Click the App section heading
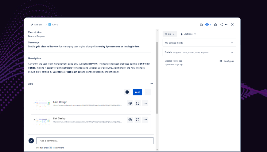 [x=31, y=84]
